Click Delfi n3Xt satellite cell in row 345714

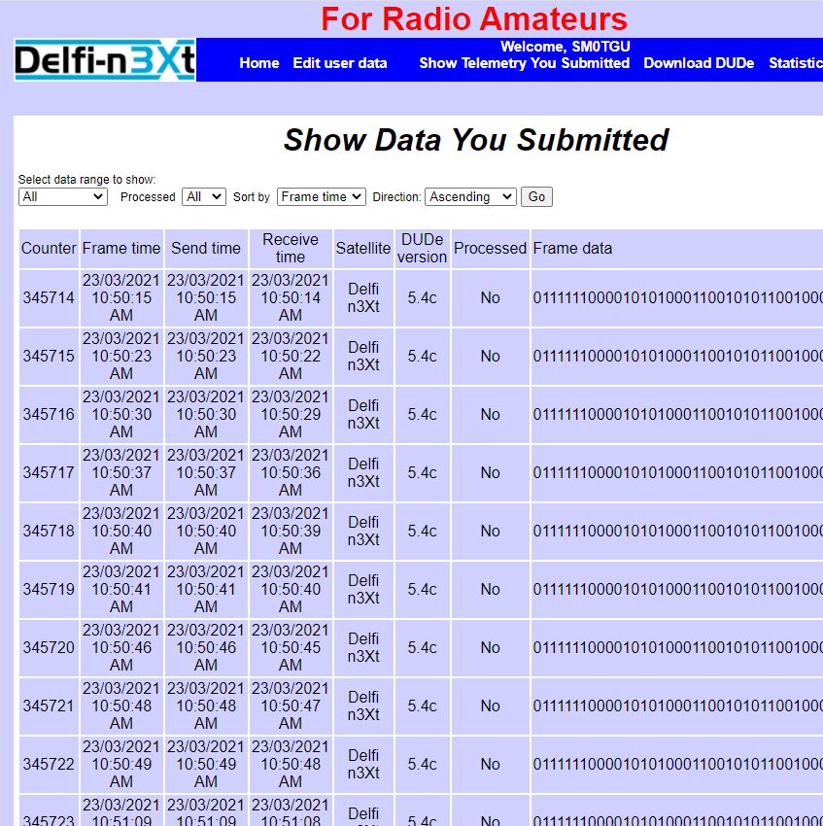[363, 298]
